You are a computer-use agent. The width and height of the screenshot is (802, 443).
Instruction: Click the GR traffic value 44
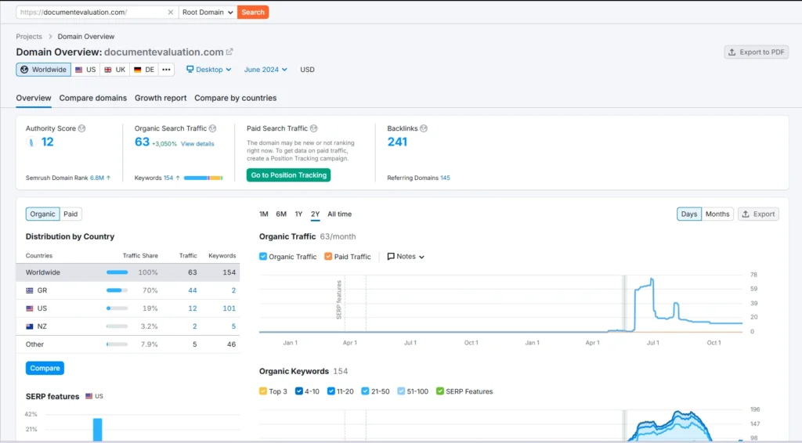193,290
